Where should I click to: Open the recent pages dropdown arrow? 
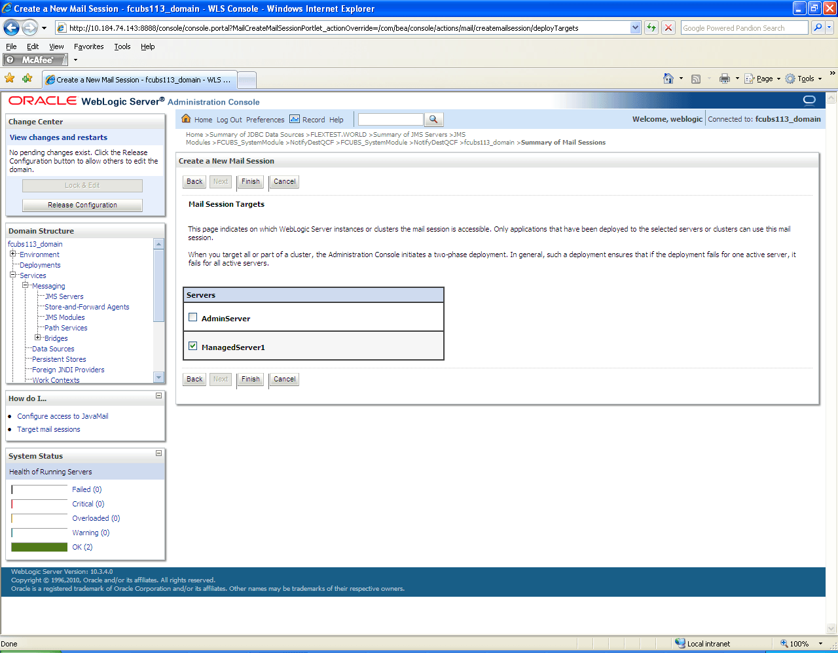(44, 28)
